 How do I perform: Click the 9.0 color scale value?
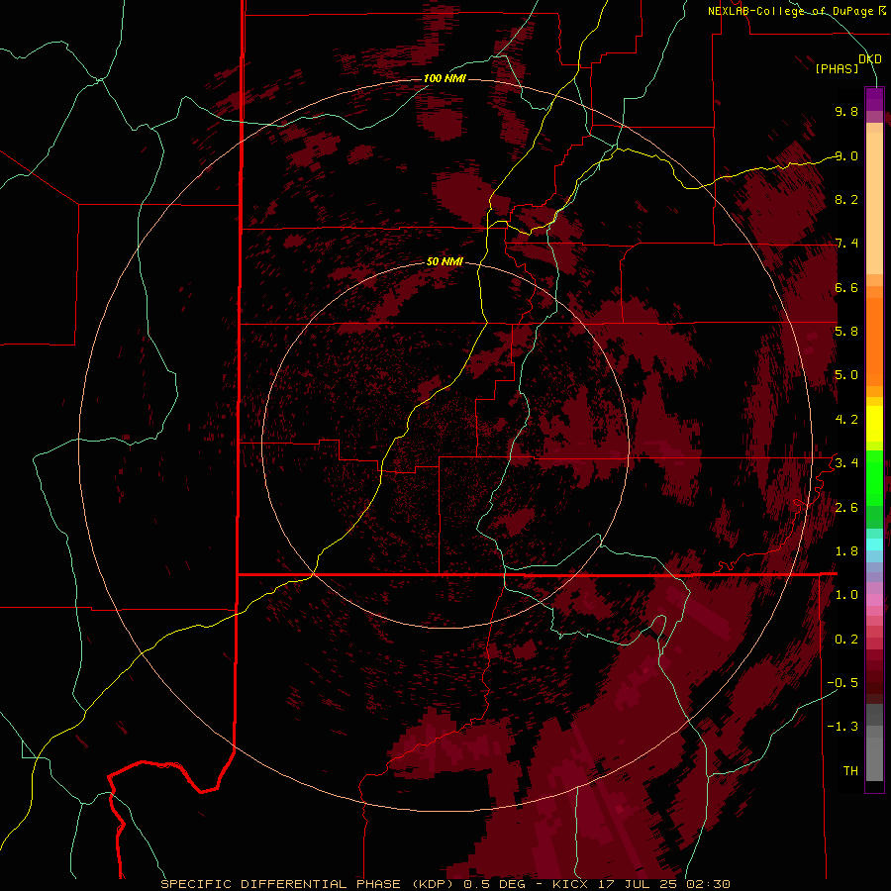pyautogui.click(x=846, y=155)
